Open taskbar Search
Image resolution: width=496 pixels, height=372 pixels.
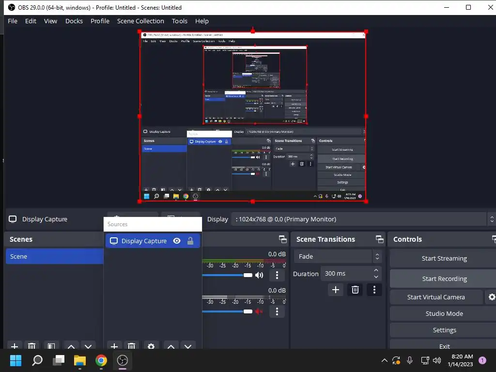click(37, 360)
